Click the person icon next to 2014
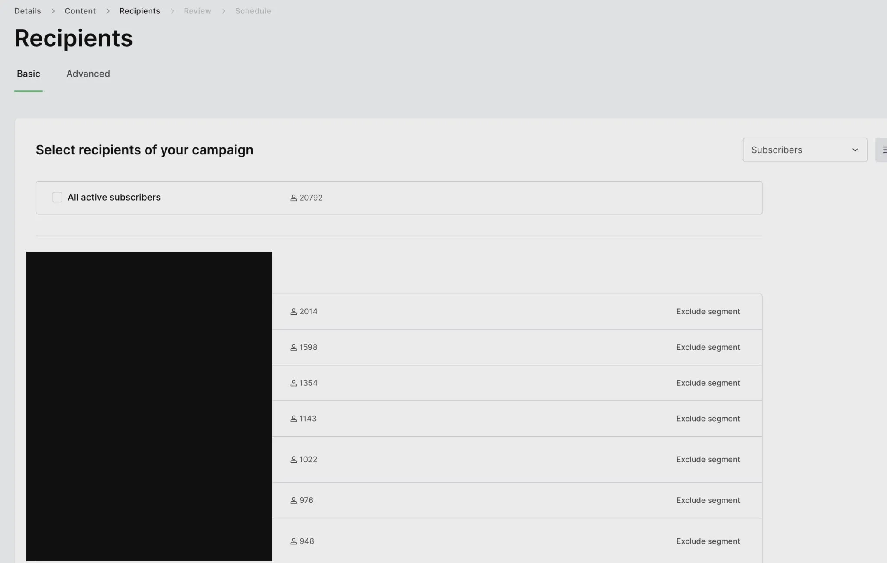This screenshot has width=887, height=563. coord(293,312)
